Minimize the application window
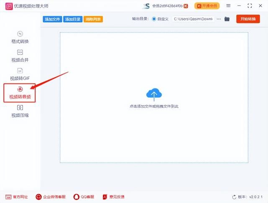This screenshot has width=268, height=203. click(x=239, y=6)
